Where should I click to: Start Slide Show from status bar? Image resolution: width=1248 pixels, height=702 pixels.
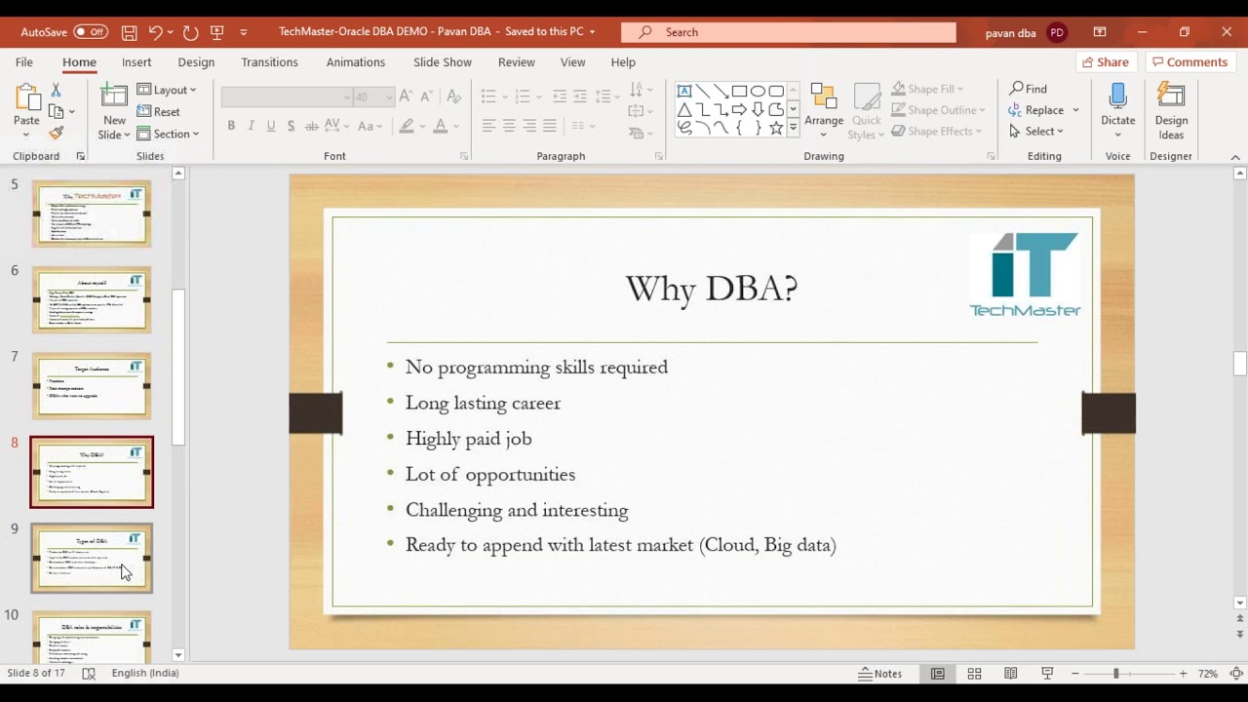coord(1047,674)
